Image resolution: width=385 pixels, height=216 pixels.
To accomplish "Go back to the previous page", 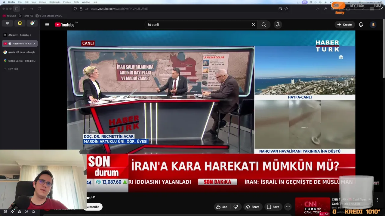I will pos(24,9).
